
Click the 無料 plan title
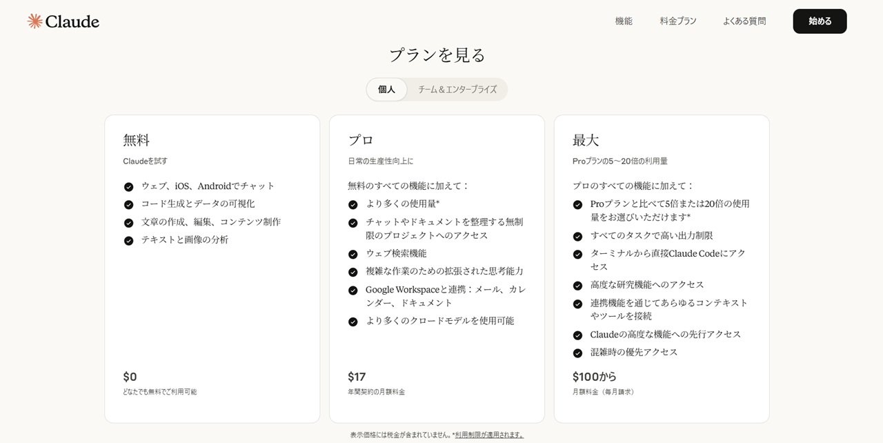tap(136, 140)
